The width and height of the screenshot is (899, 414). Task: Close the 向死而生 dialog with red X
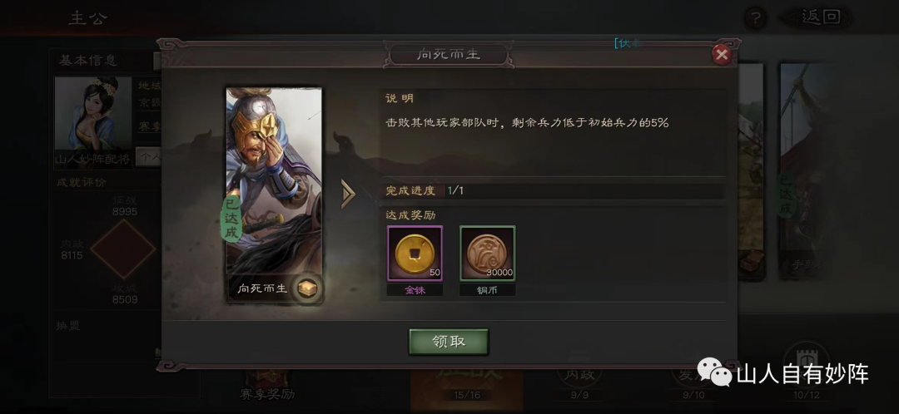(721, 55)
